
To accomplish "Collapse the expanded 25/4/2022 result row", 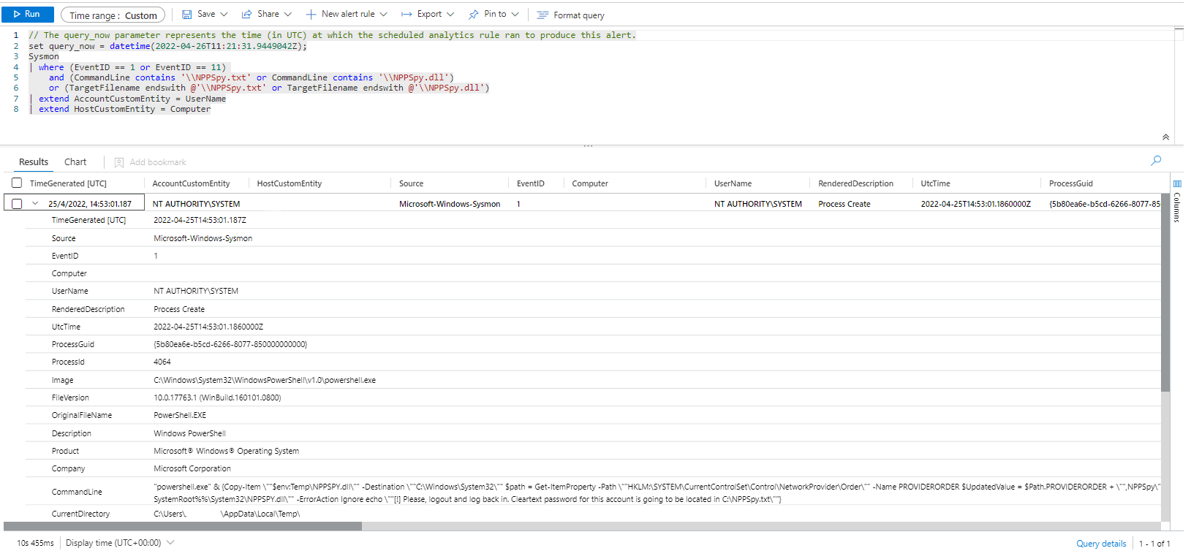I will point(35,204).
